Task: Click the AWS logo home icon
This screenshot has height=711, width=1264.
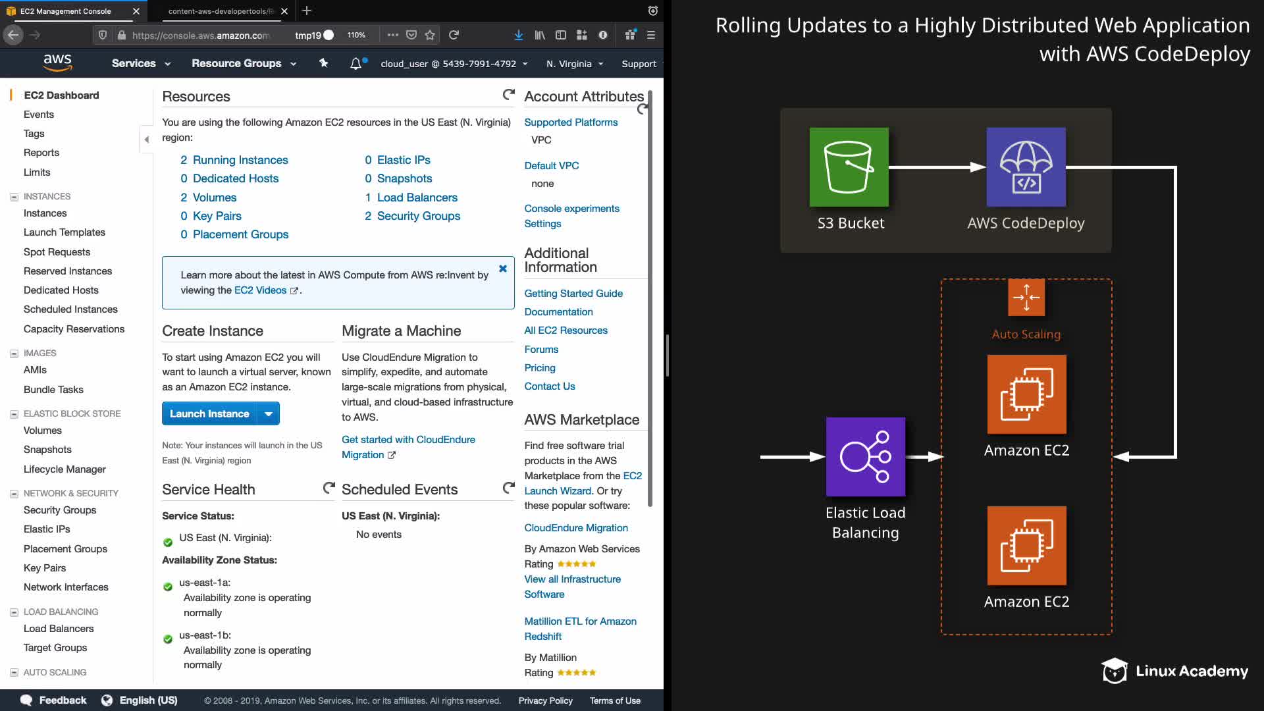Action: 57,63
